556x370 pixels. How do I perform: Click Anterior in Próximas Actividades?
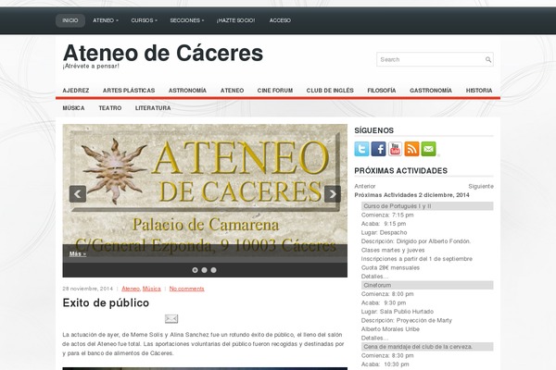(365, 186)
